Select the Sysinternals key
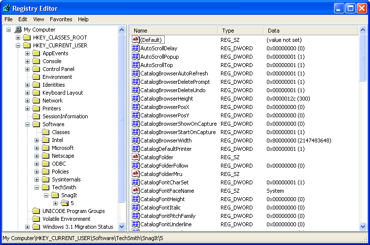Image resolution: width=370 pixels, height=245 pixels. tap(66, 179)
